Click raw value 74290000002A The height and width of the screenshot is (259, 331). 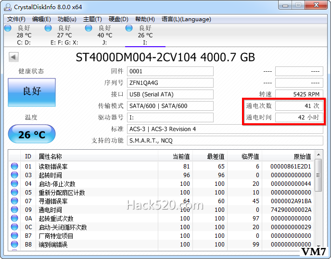(x=291, y=210)
